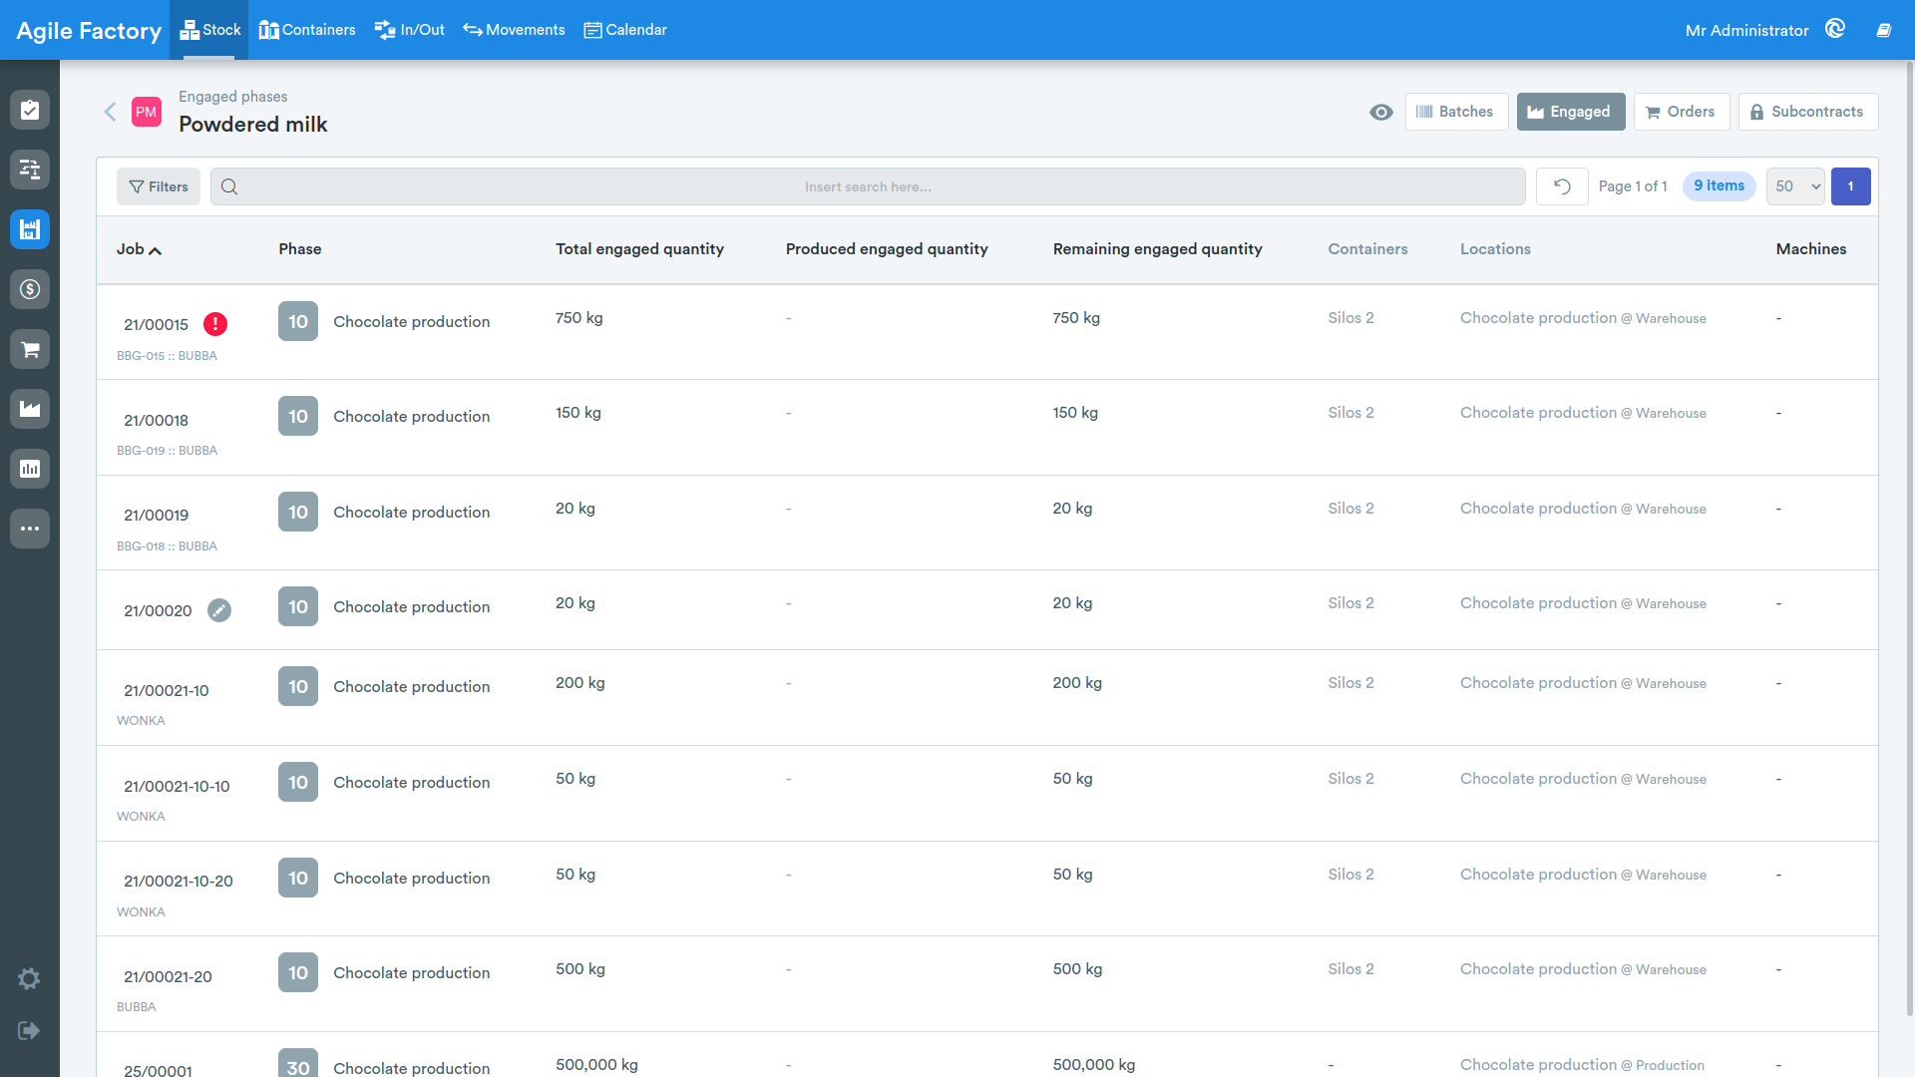1915x1077 pixels.
Task: Click the back arrow beside Powdered milk
Action: [111, 112]
